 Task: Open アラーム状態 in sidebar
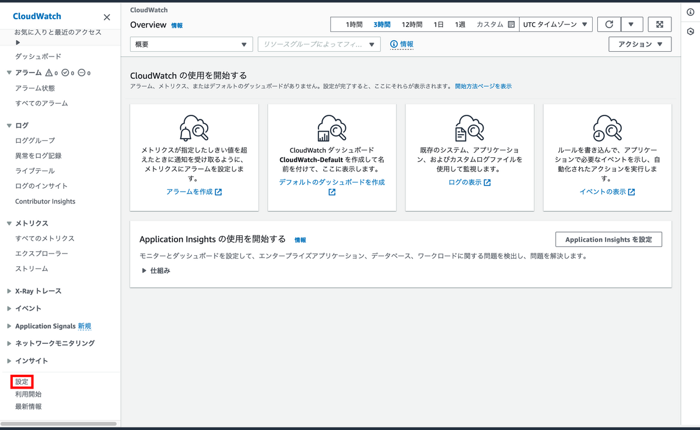35,88
